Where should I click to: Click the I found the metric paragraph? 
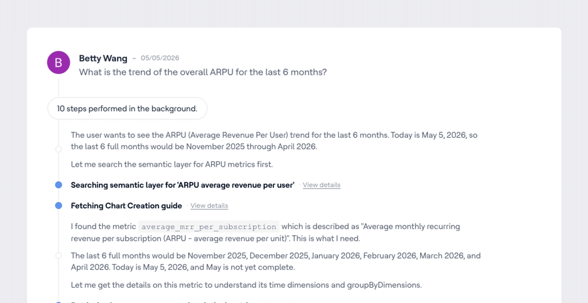(265, 233)
